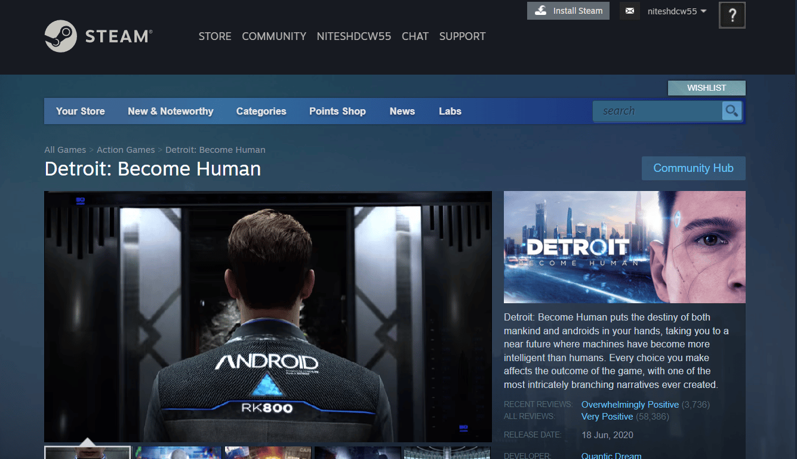Expand the niteshdcw55 account dropdown
797x459 pixels.
pos(677,11)
